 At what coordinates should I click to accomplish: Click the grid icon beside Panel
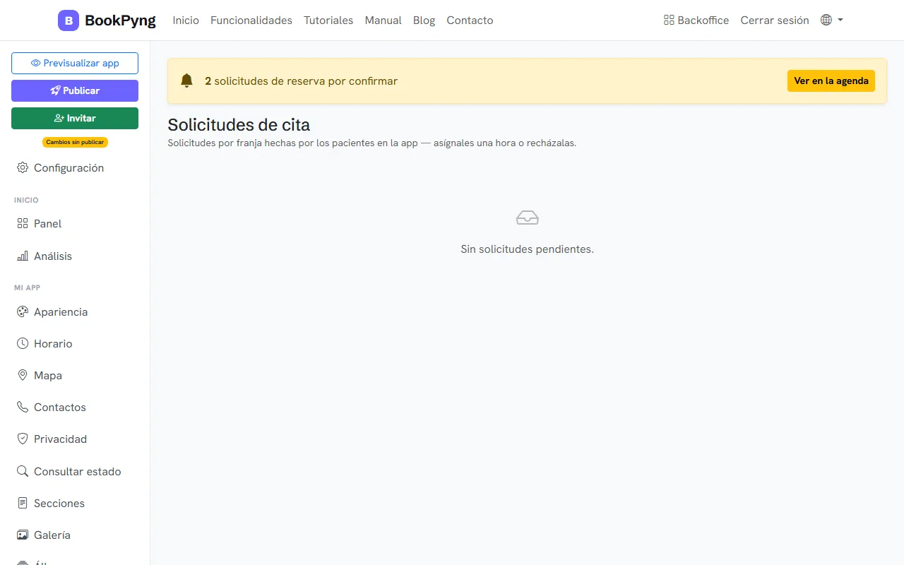click(23, 223)
